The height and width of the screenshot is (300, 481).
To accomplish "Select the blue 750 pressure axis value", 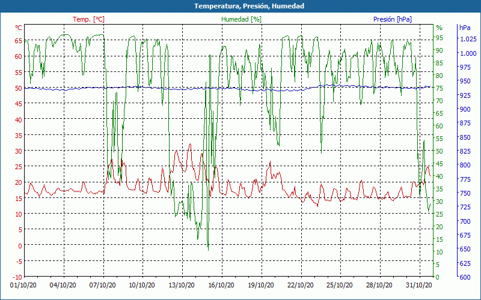I will click(465, 193).
